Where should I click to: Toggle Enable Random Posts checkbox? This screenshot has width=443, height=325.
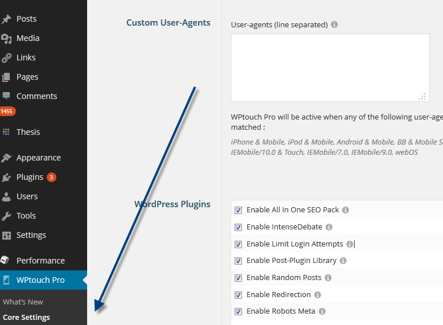pyautogui.click(x=238, y=278)
